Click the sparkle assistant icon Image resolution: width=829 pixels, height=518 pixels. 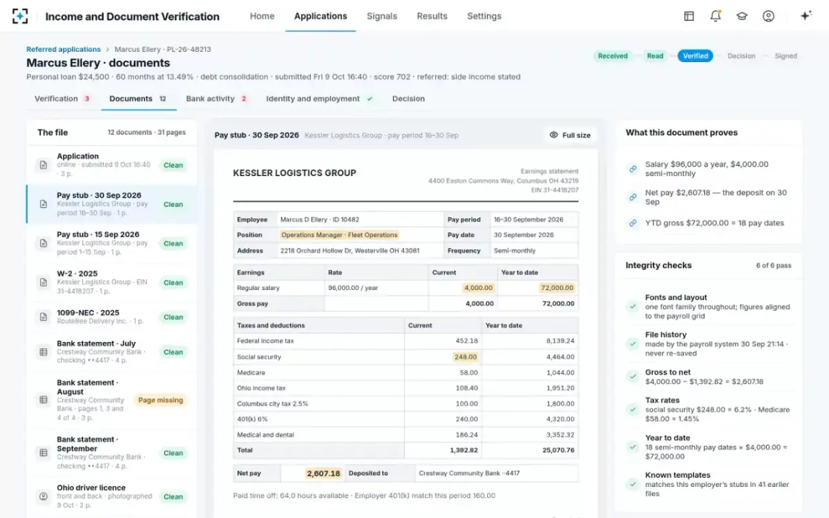806,16
